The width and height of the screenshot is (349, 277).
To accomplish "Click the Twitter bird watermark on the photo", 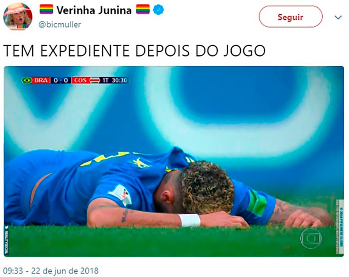I will point(7,227).
